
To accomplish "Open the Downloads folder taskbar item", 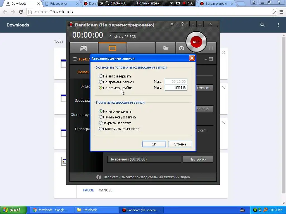I will click(x=96, y=210).
